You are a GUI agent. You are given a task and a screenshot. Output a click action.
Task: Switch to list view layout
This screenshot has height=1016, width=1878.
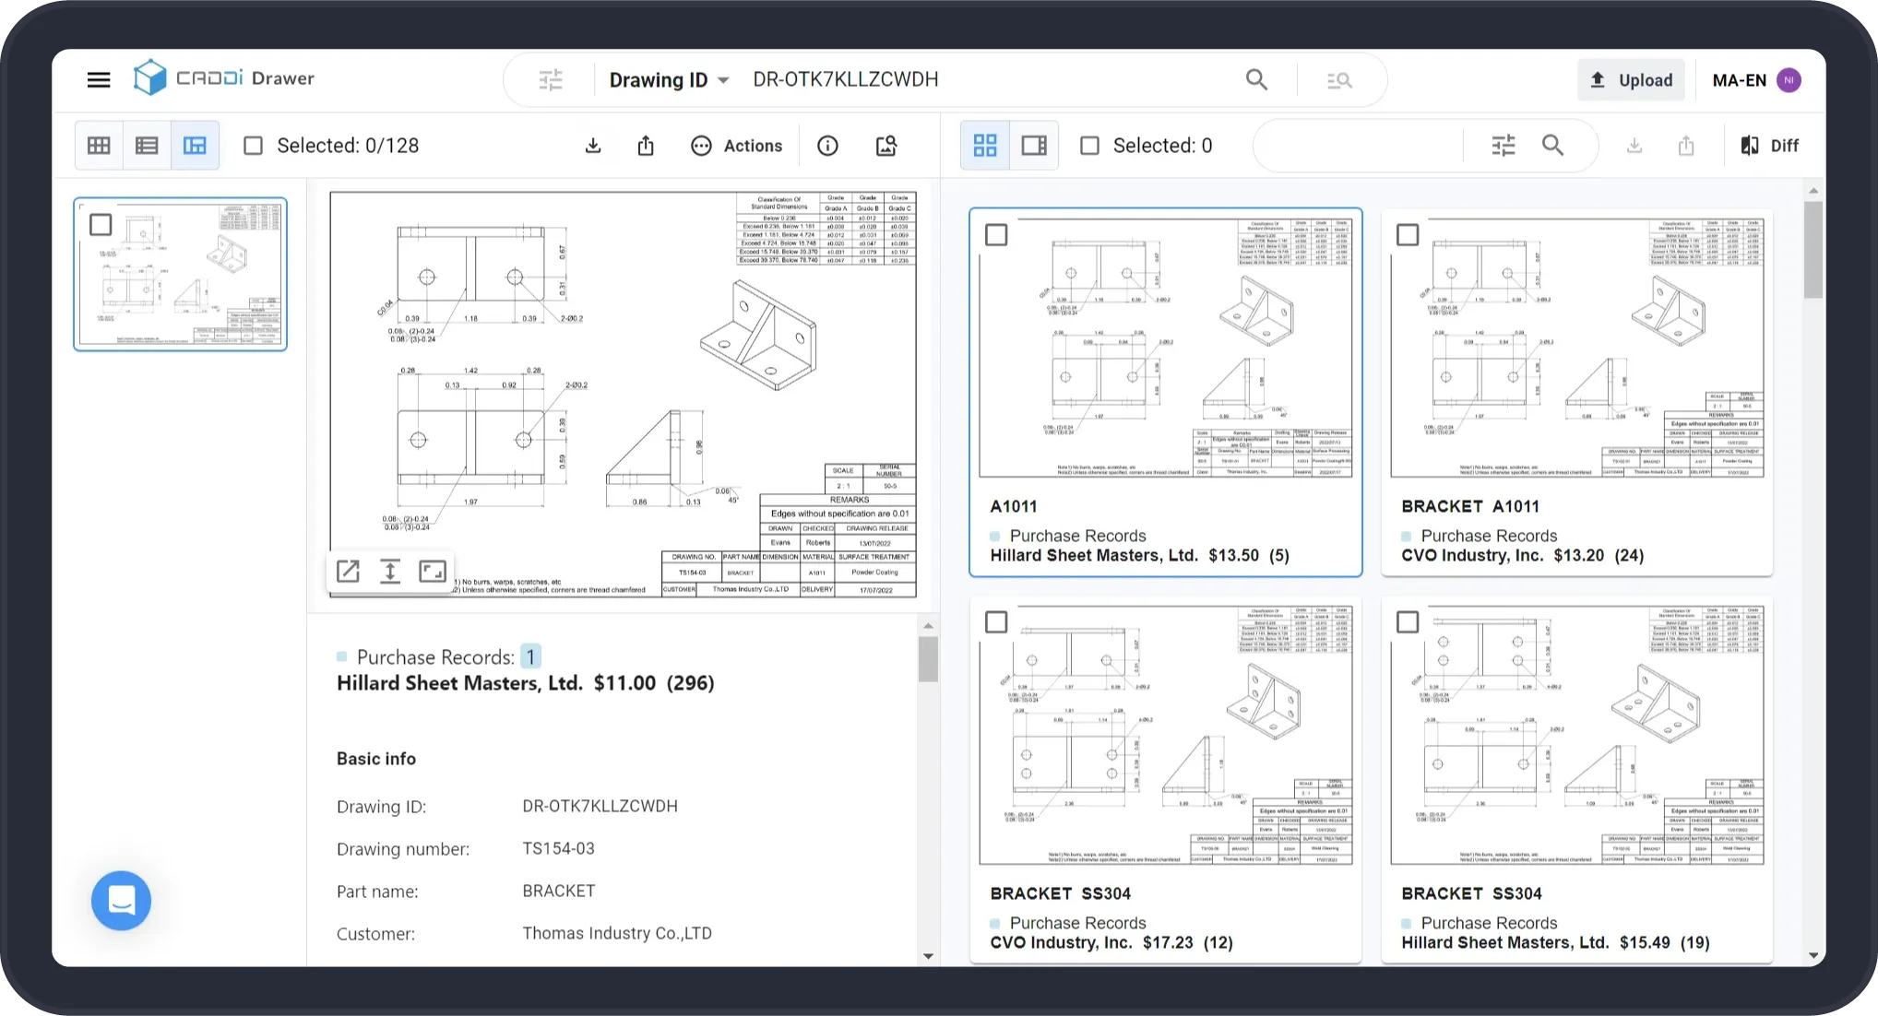click(x=147, y=146)
